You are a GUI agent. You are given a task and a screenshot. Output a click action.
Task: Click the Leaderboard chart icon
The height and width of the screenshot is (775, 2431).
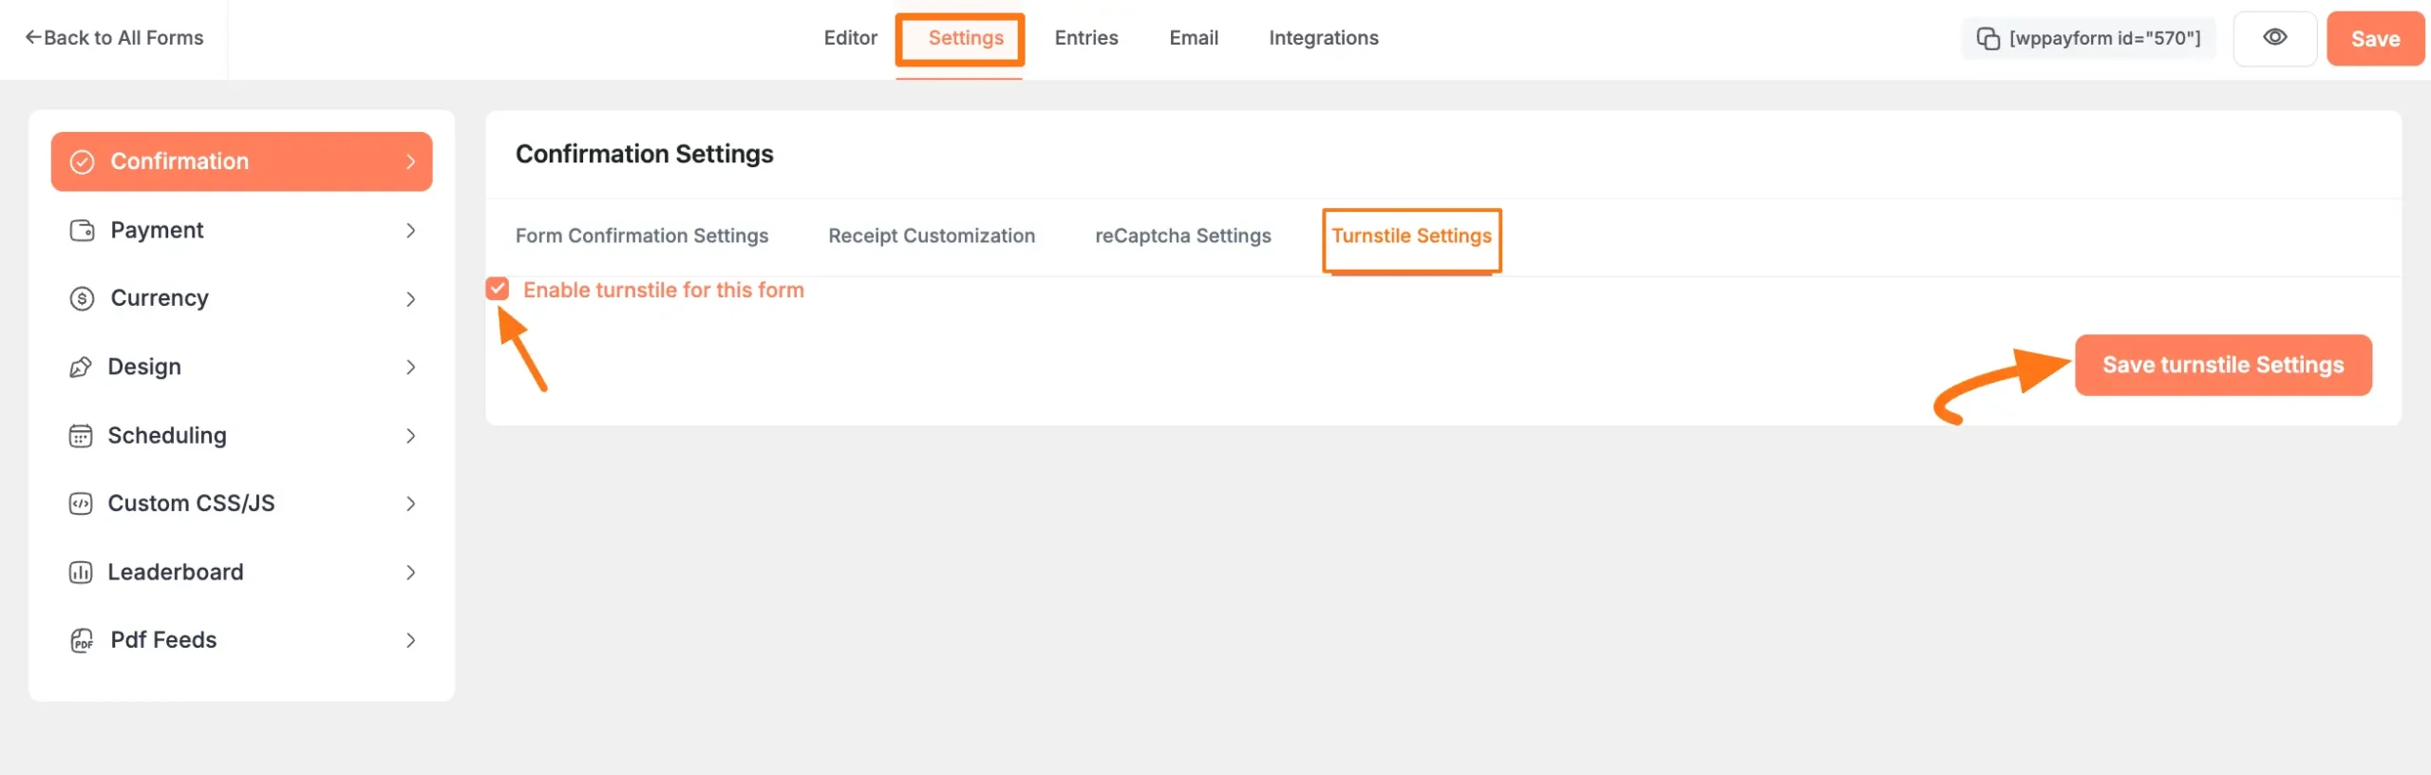[81, 573]
